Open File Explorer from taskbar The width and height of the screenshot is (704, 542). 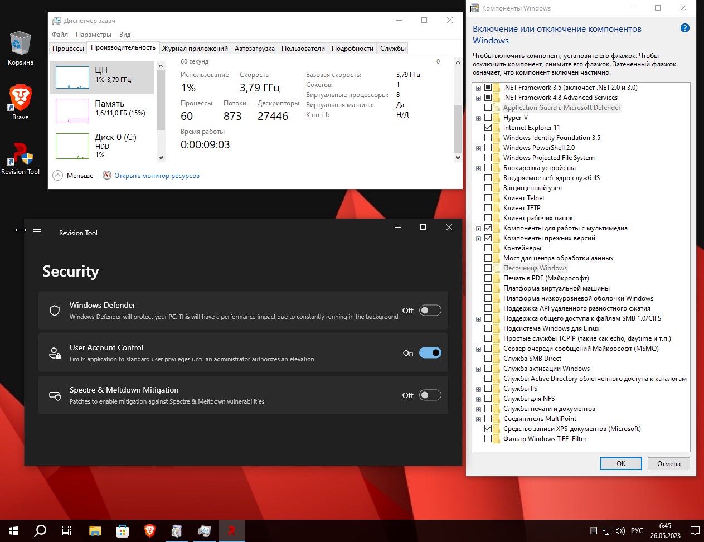[95, 531]
